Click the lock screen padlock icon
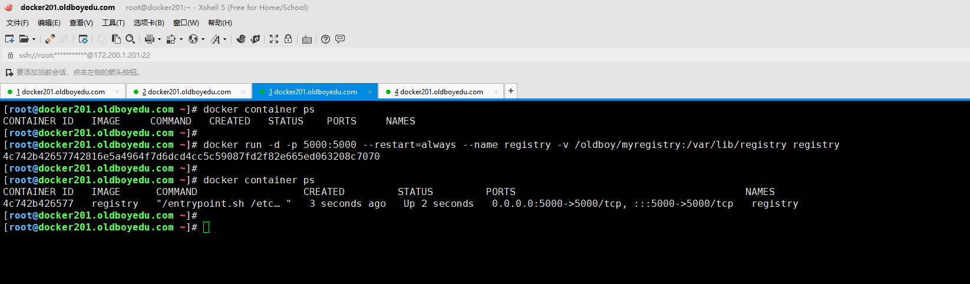This screenshot has height=284, width=970. pyautogui.click(x=288, y=39)
